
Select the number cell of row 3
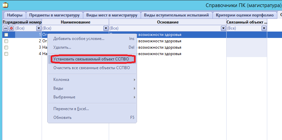pyautogui.click(x=28, y=48)
